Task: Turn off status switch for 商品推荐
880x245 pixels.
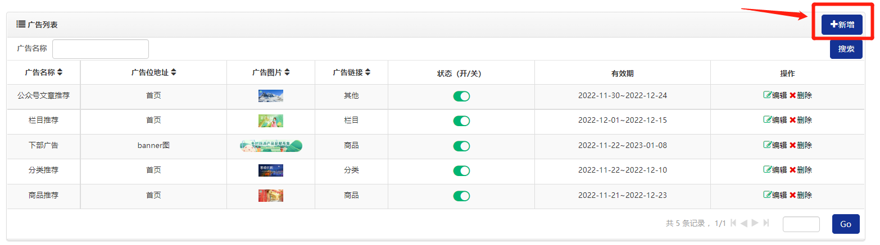Action: (x=461, y=196)
